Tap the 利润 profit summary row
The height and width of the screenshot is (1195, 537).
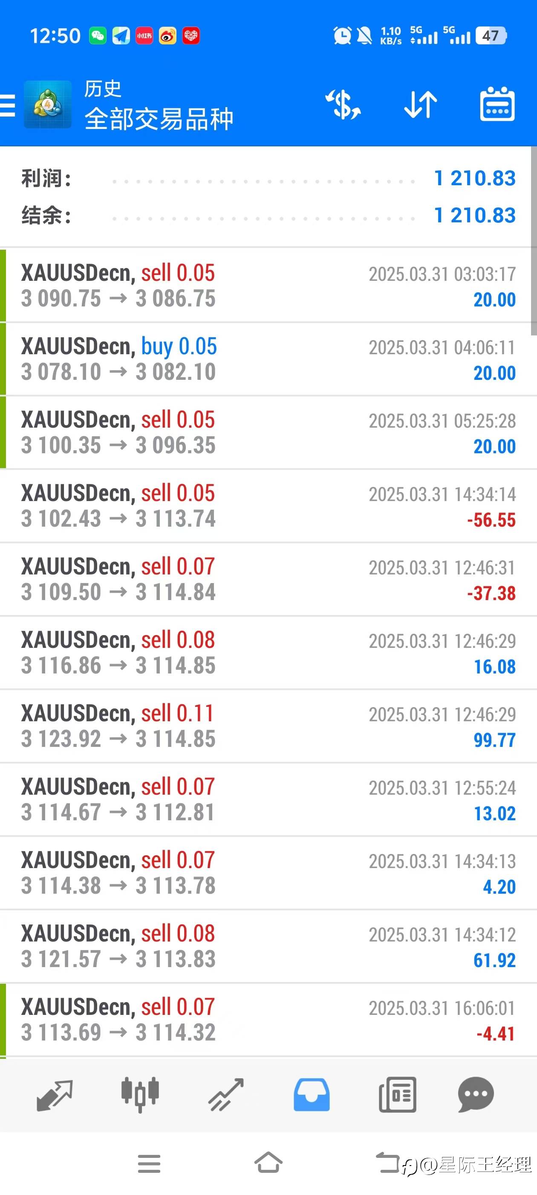coord(268,178)
